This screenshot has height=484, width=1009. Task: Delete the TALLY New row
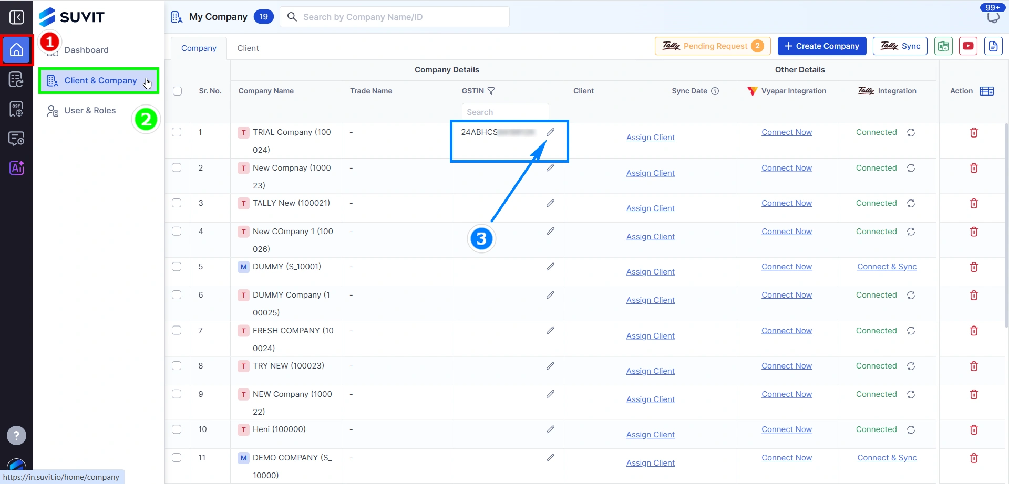(974, 203)
